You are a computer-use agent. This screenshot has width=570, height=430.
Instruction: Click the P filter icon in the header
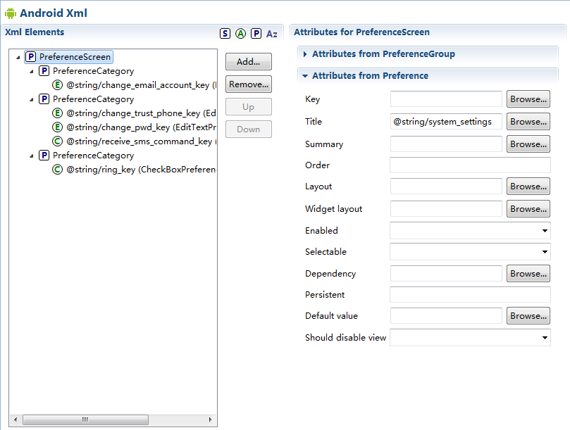256,33
